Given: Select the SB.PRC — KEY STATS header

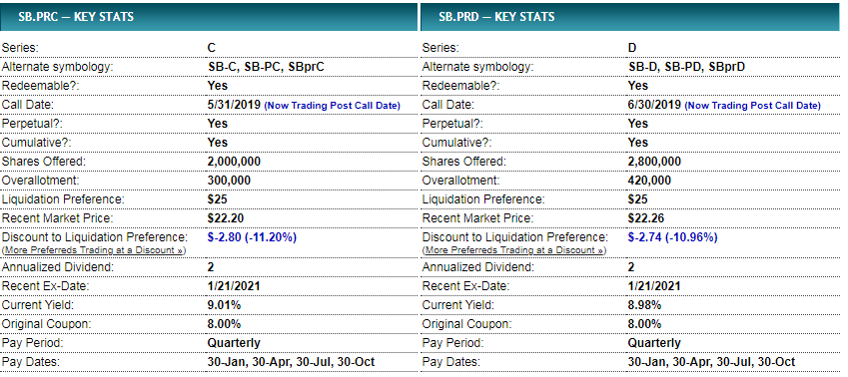Looking at the screenshot, I should point(209,17).
